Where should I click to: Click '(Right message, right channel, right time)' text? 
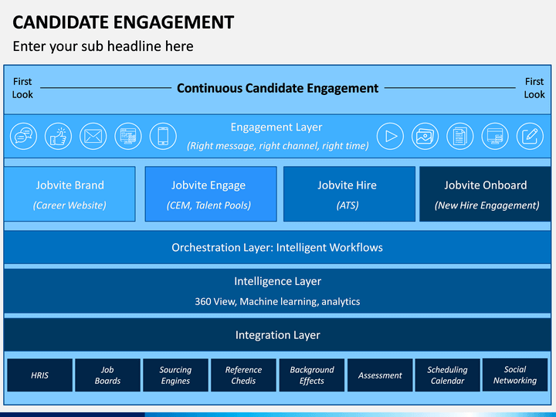click(x=278, y=146)
